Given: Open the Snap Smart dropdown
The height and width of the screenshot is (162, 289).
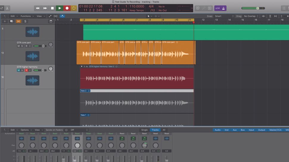Looking at the screenshot, I should click(224, 16).
